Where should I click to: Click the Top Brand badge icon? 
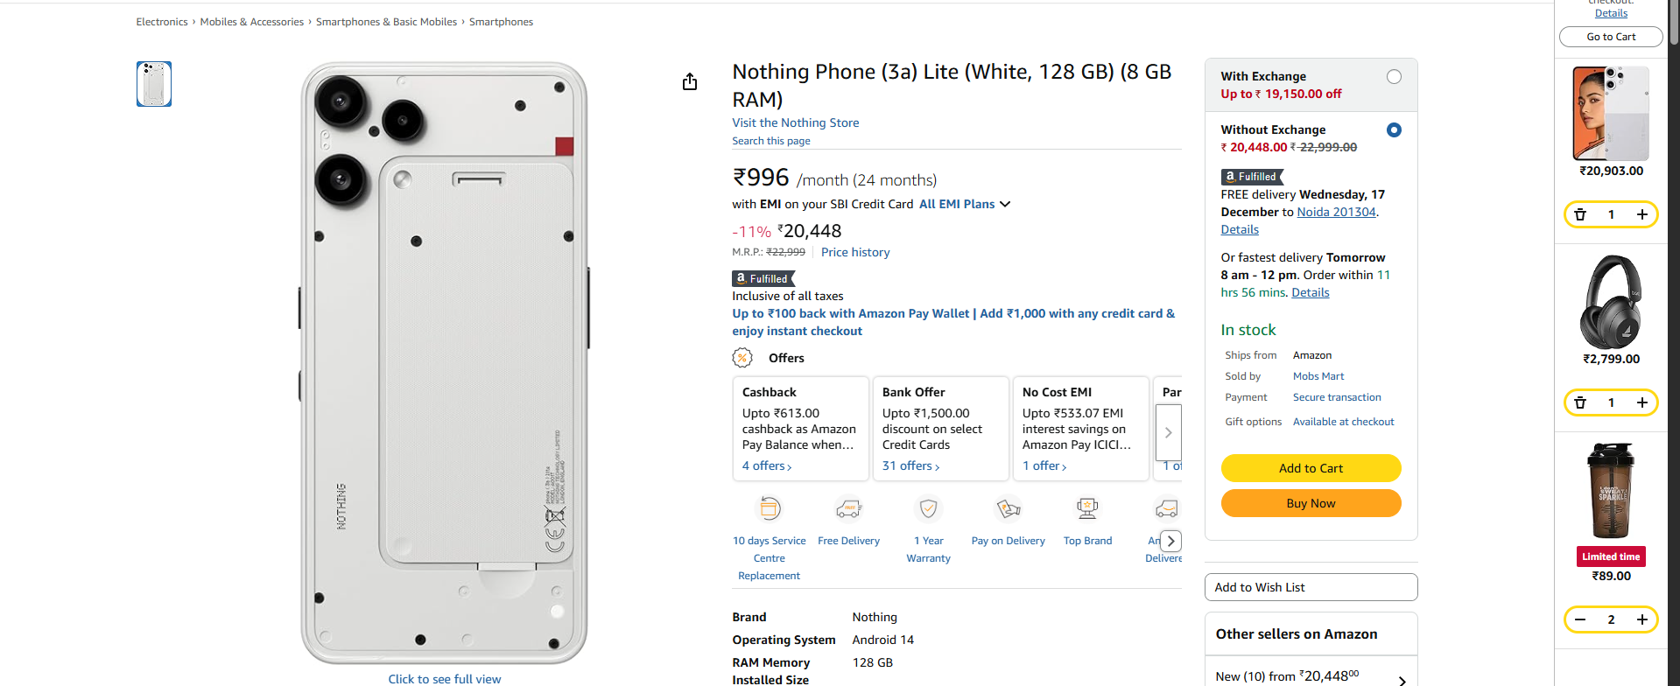point(1087,508)
